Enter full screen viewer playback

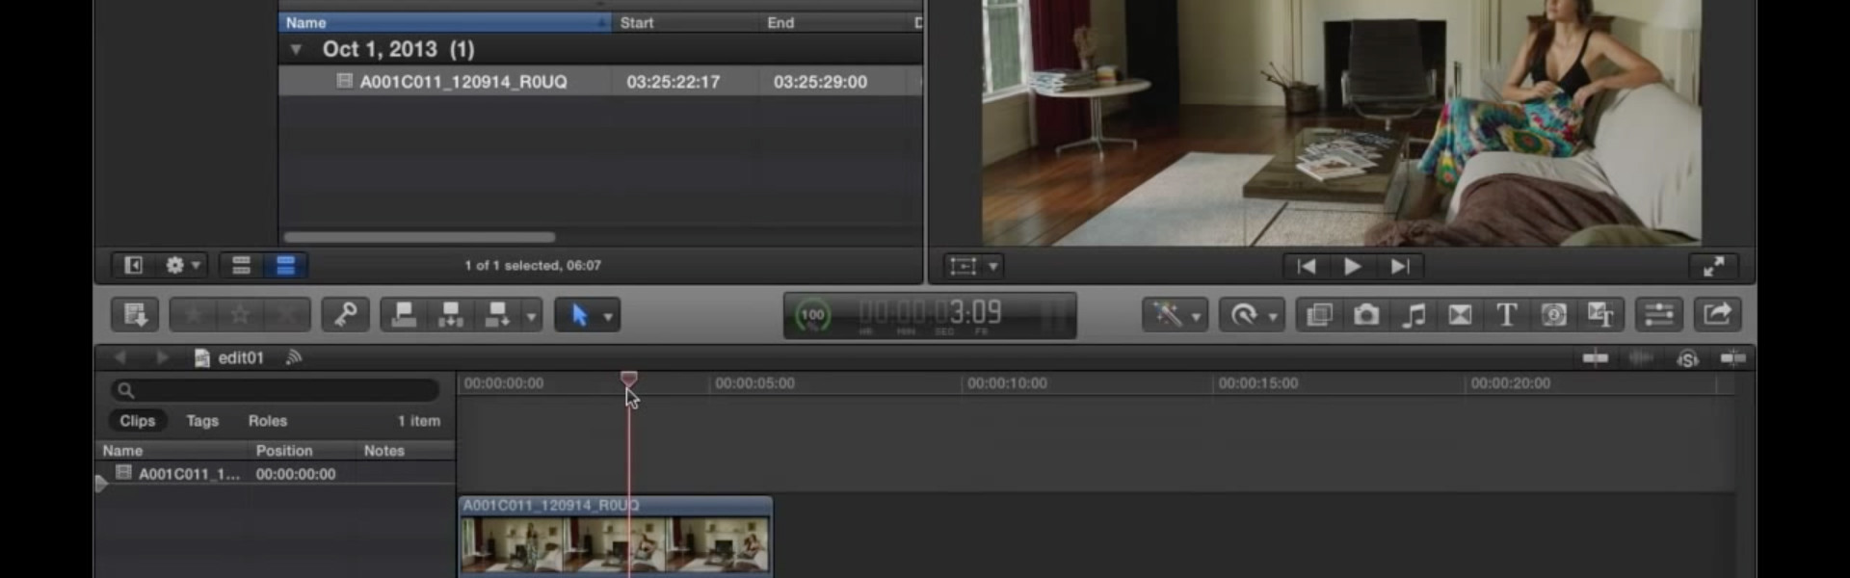[1713, 267]
